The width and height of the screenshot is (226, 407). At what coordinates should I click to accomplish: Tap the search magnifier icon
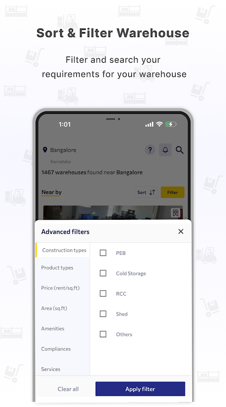(x=180, y=150)
